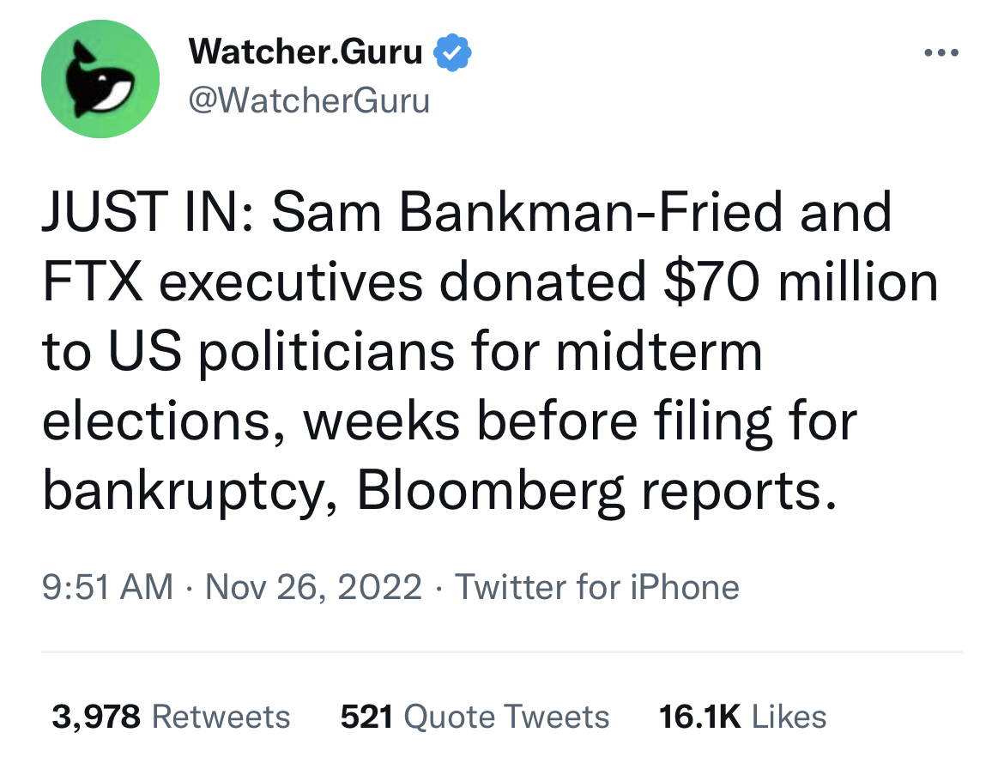This screenshot has width=1004, height=769.
Task: Open the Watcher.Guru display name
Action: [305, 53]
